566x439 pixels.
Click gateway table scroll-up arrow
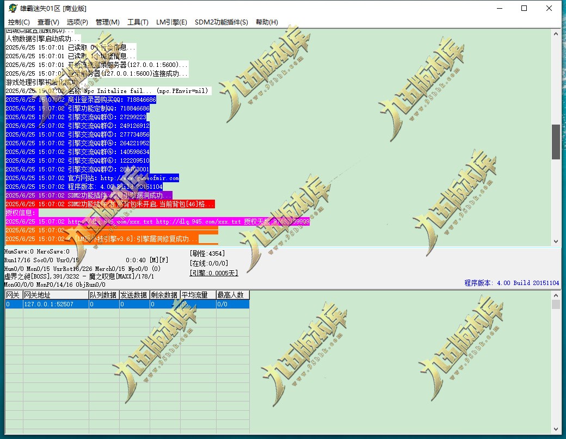click(556, 295)
